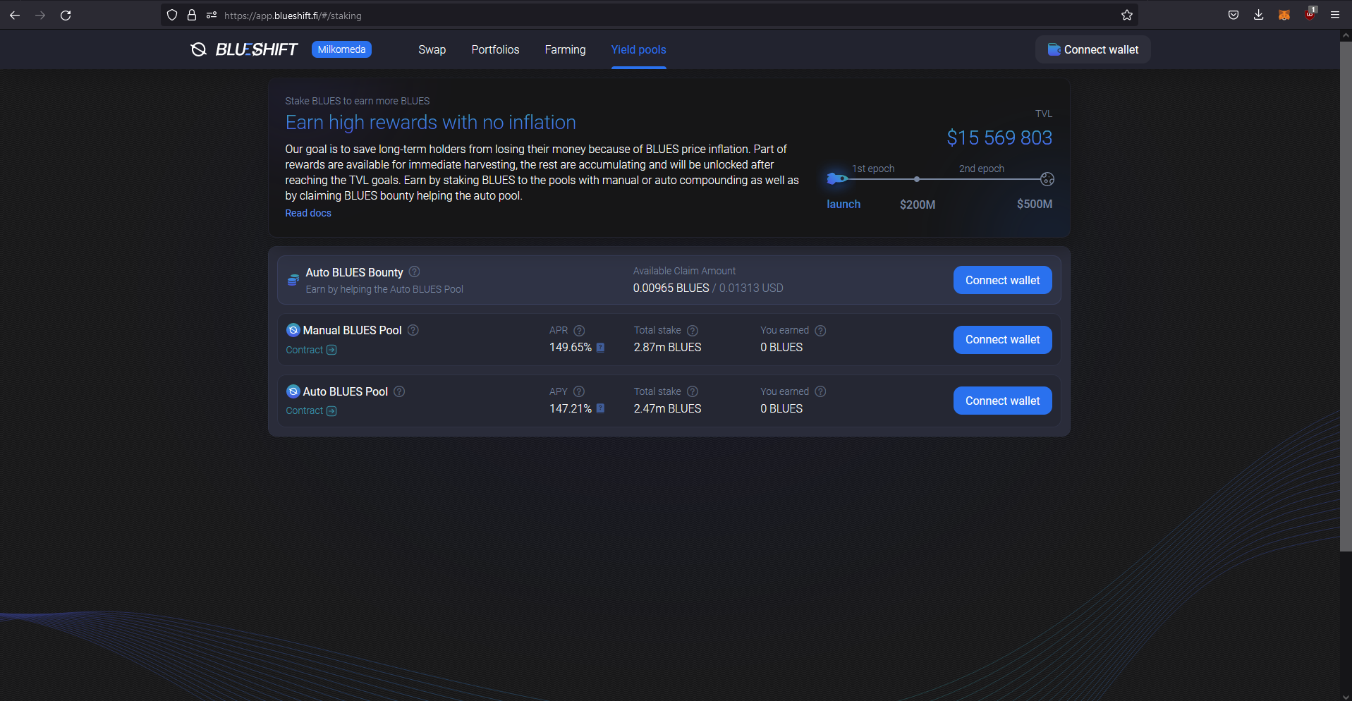This screenshot has height=701, width=1352.
Task: Click the launch marker on TVL progress
Action: click(x=836, y=178)
